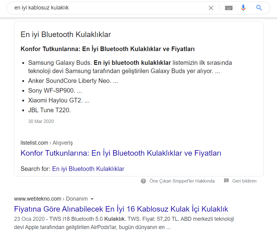Clear the search query using the X icon
The image size is (277, 233).
click(211, 8)
